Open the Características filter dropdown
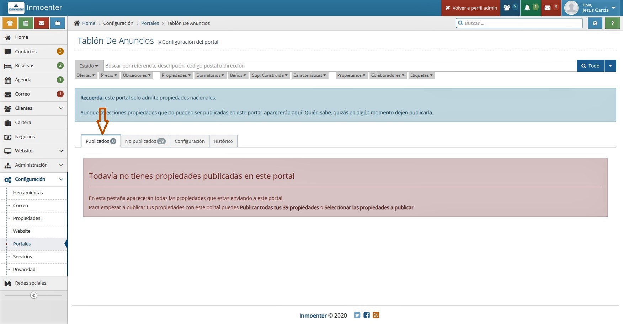The width and height of the screenshot is (623, 324). [x=310, y=75]
